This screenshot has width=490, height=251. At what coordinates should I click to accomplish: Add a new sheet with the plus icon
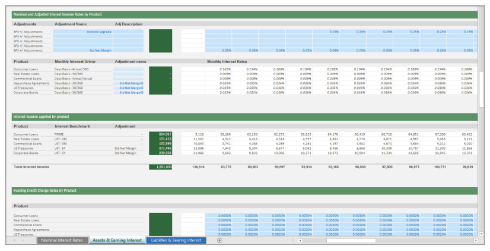click(219, 240)
